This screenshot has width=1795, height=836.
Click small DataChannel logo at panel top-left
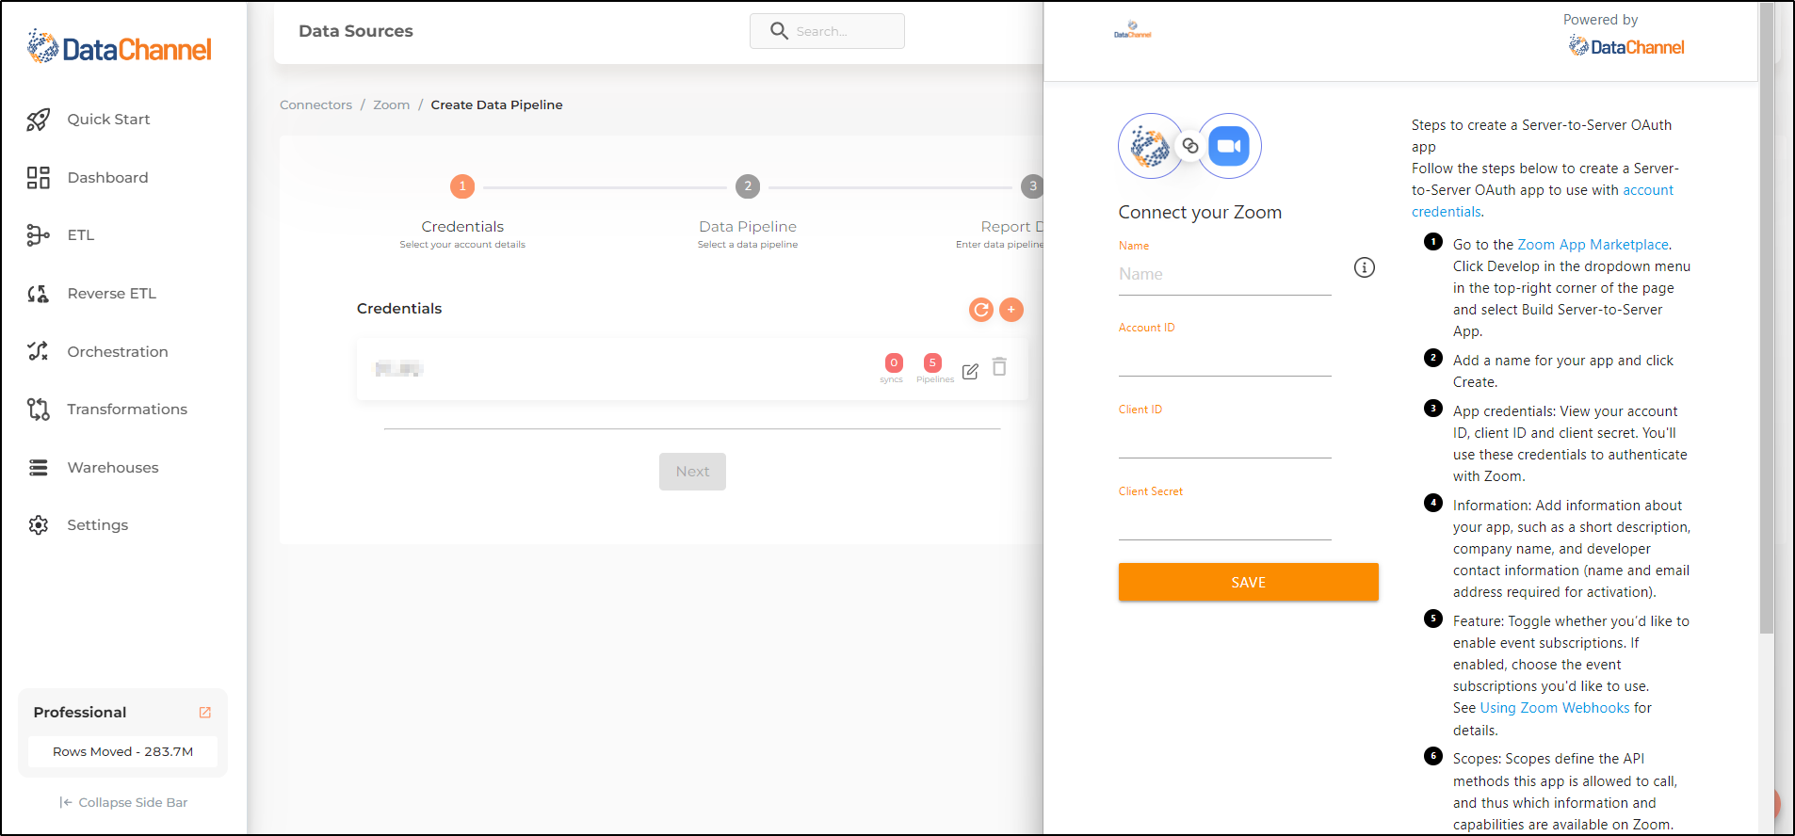click(1133, 30)
